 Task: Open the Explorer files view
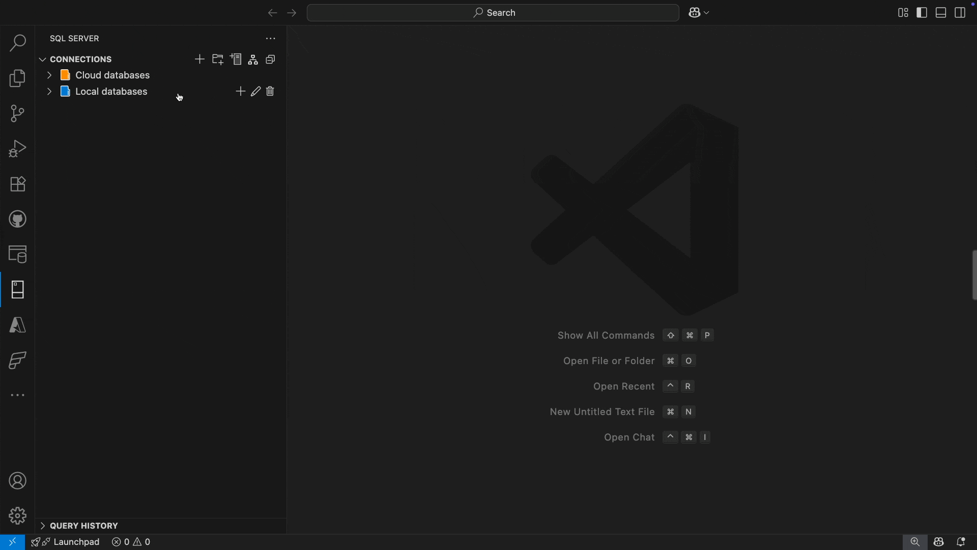(18, 78)
